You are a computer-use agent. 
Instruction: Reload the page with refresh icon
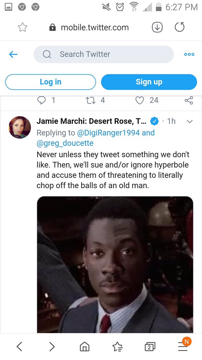[179, 27]
